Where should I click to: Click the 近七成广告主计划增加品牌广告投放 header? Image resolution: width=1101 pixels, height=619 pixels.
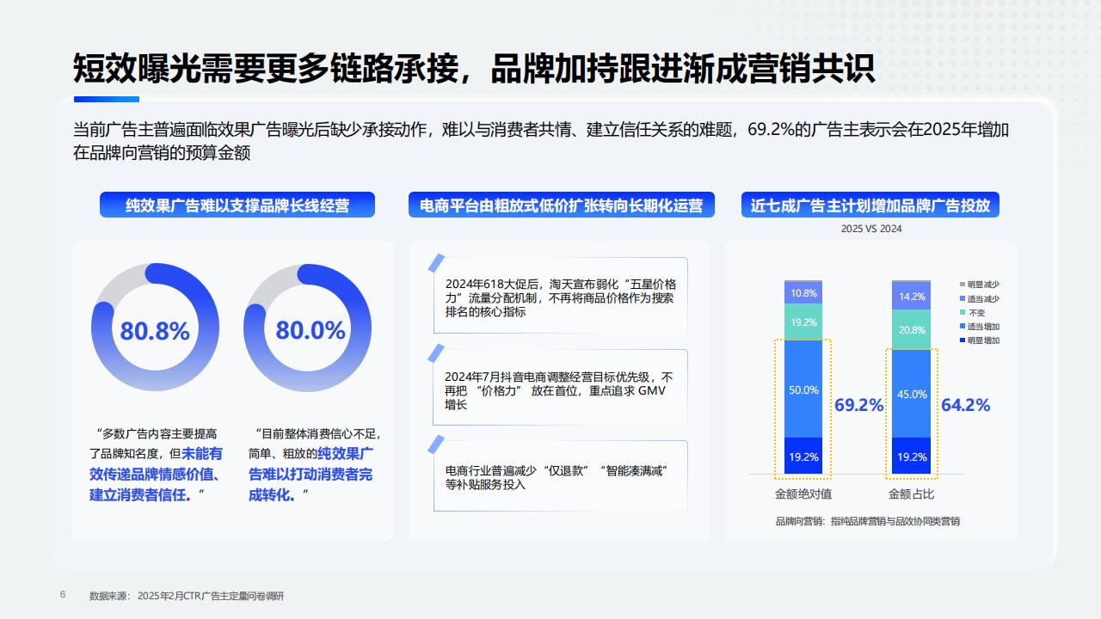870,205
